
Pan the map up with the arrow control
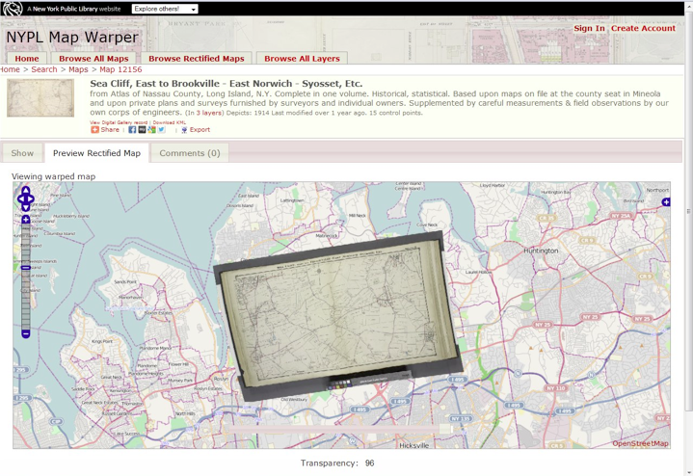[x=26, y=191]
